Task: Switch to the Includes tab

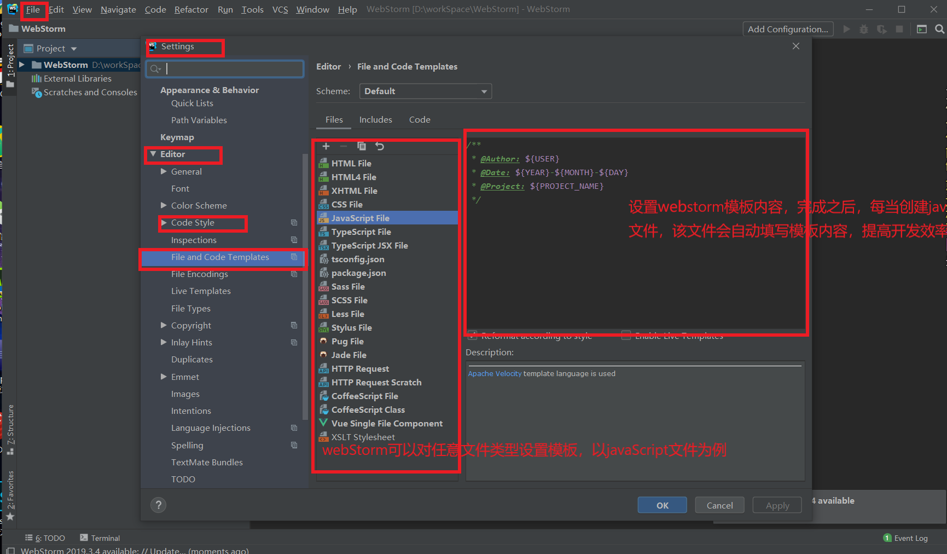Action: 376,119
